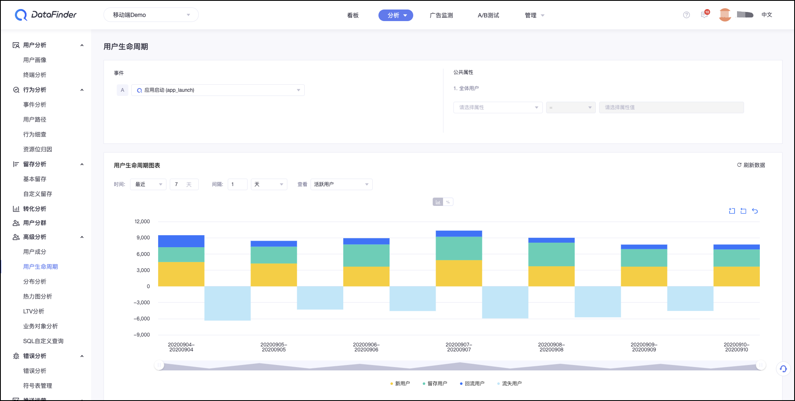
Task: Open 事件分析 in sidebar
Action: point(35,105)
